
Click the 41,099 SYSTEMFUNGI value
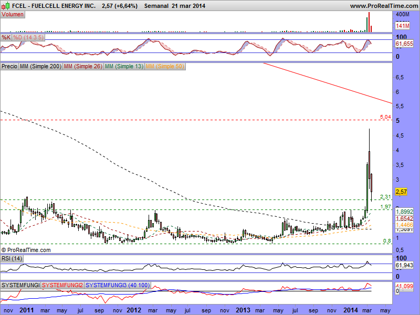pyautogui.click(x=404, y=286)
